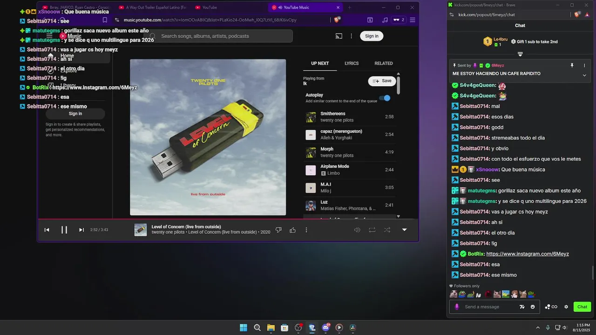The width and height of the screenshot is (596, 335).
Task: Skip to the next track
Action: click(x=81, y=230)
